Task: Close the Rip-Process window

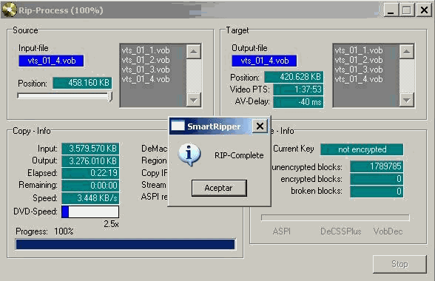Action: 424,10
